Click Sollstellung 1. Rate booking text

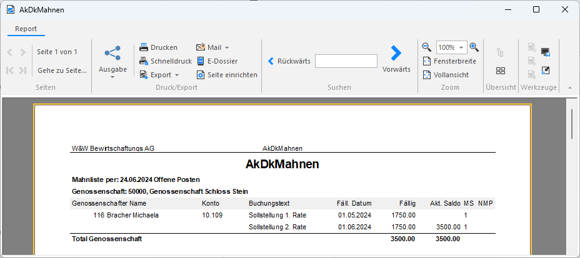coord(277,215)
